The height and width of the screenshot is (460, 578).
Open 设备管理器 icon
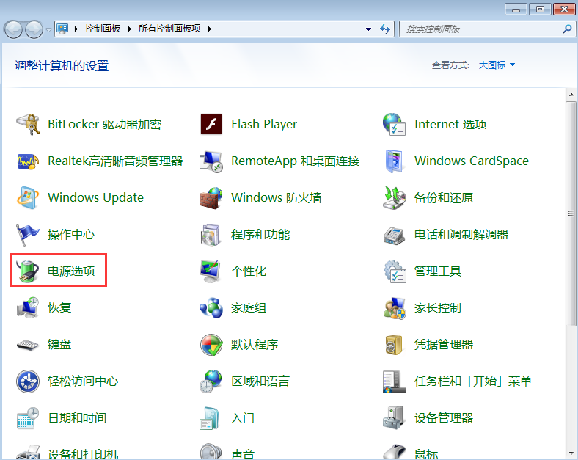393,418
